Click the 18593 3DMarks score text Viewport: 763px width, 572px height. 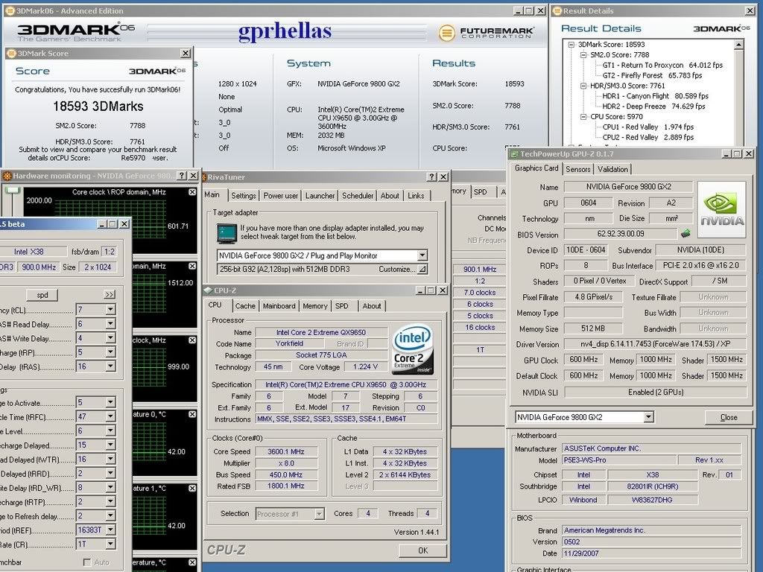pos(98,107)
